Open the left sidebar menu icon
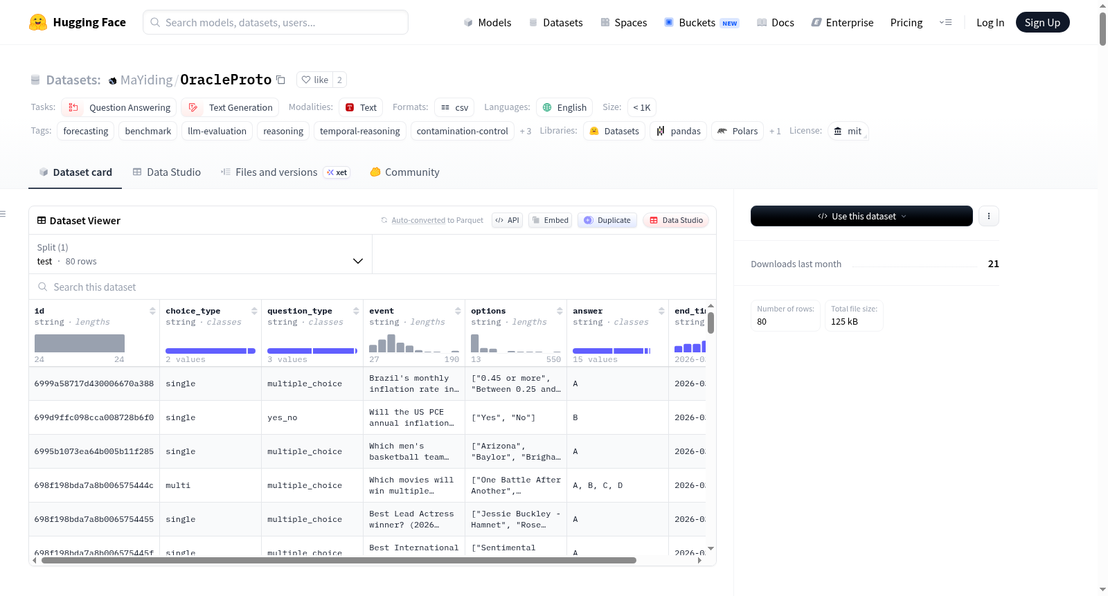Screen dimensions: 1108x596 pos(3,214)
